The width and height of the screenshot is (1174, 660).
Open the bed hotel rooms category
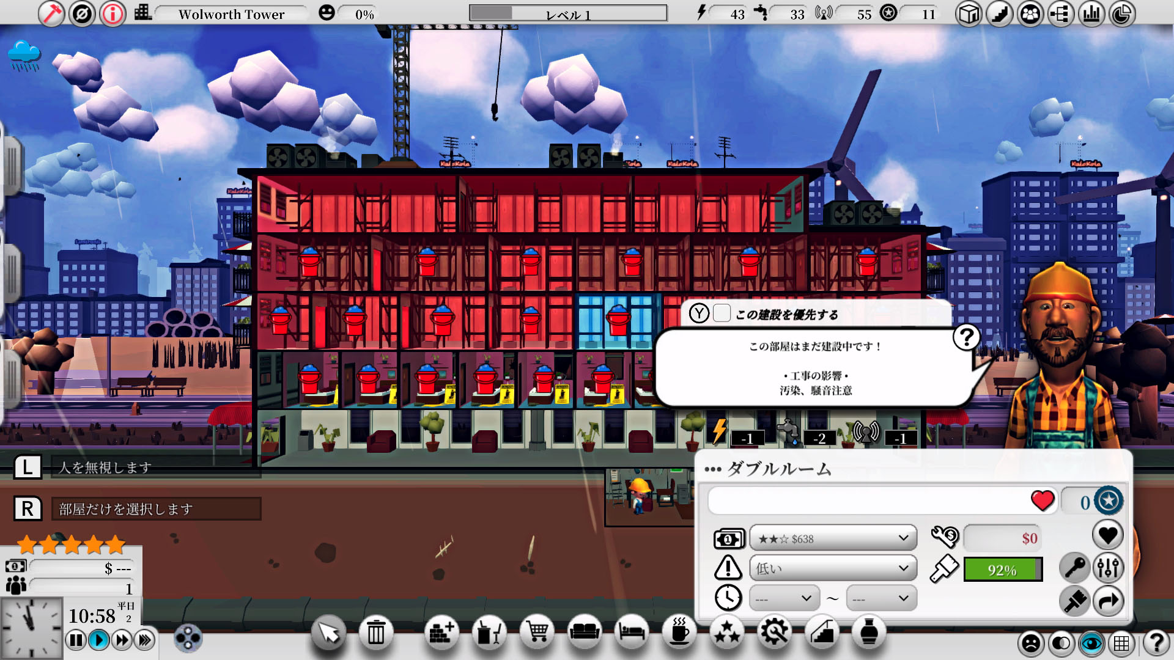click(x=632, y=632)
